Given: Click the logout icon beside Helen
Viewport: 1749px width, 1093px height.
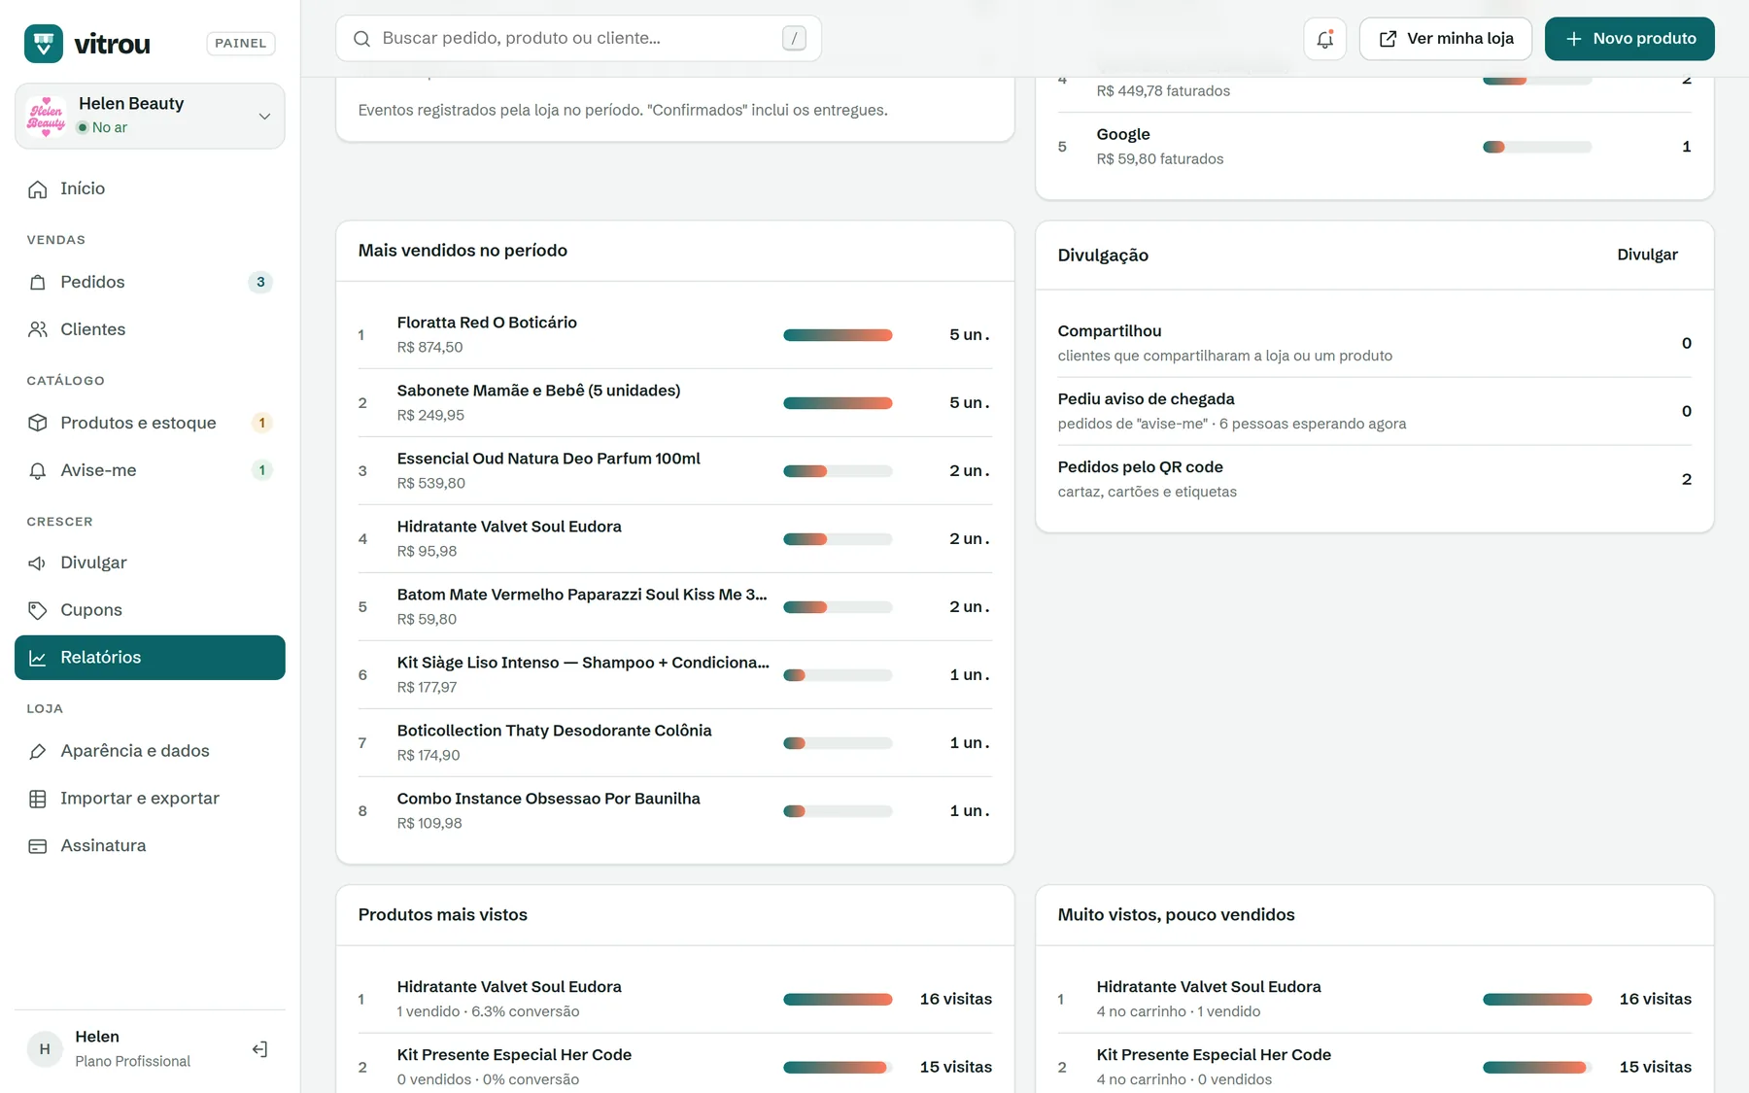Looking at the screenshot, I should click(259, 1049).
